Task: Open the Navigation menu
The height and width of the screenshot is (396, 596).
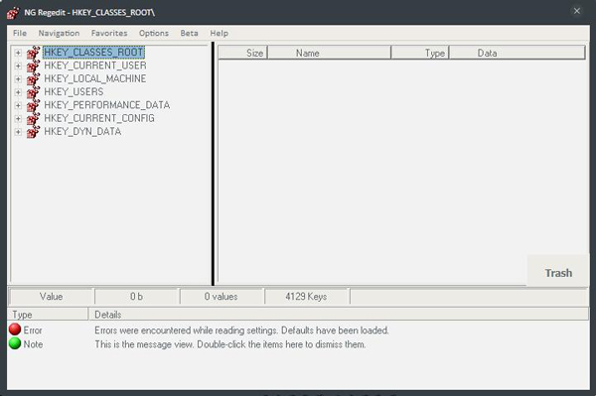Action: [59, 33]
